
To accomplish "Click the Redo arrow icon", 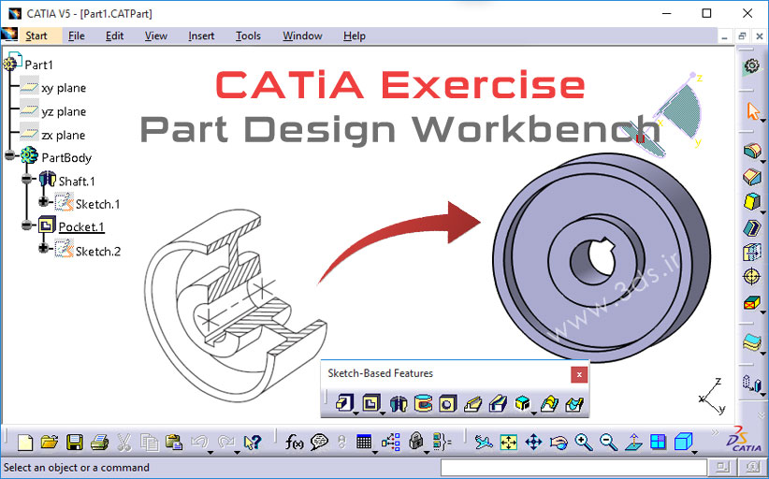I will [x=226, y=442].
